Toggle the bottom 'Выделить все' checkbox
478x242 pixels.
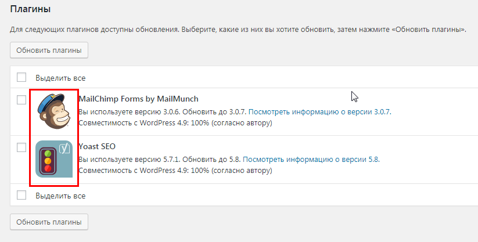[x=21, y=195]
